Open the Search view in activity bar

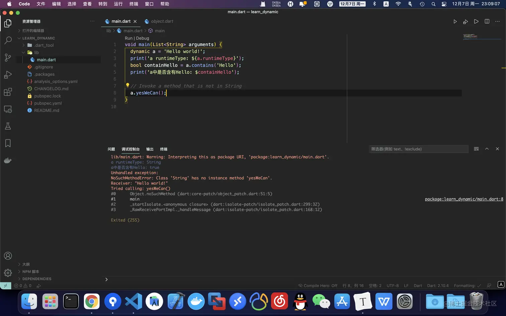coord(8,40)
